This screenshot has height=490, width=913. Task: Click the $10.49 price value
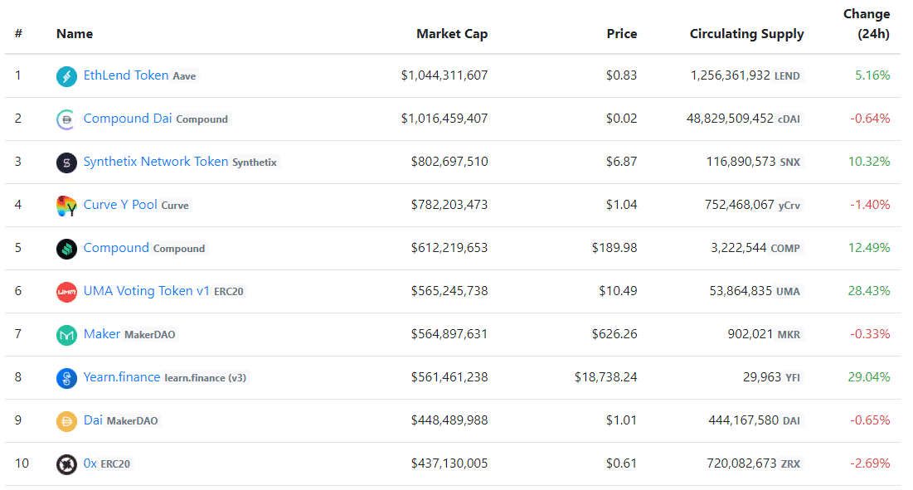pyautogui.click(x=618, y=290)
